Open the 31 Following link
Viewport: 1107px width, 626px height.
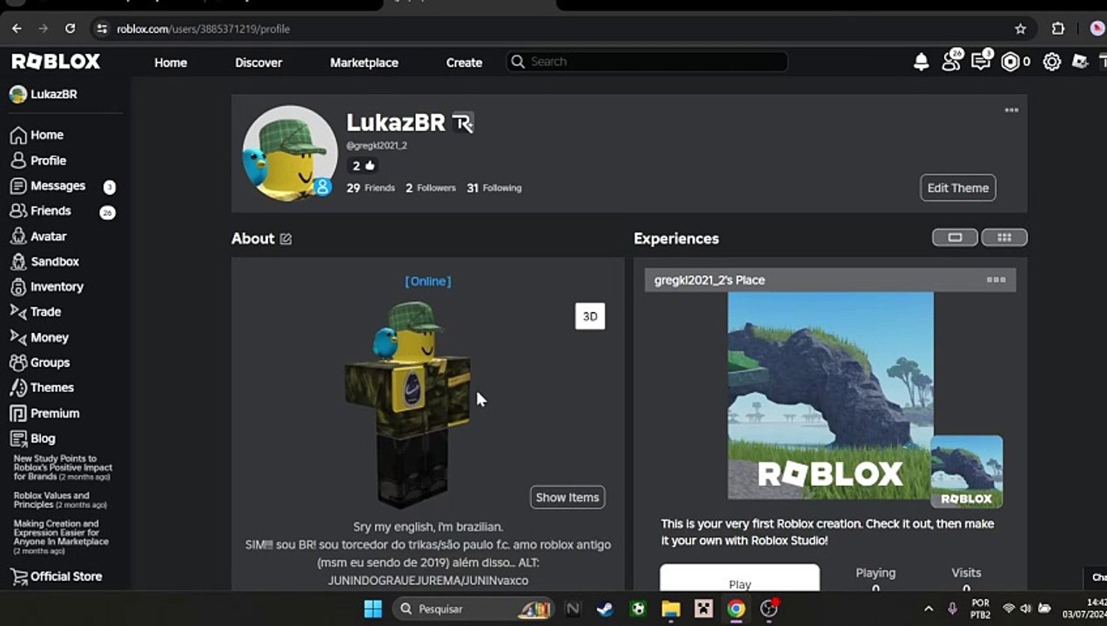coord(494,188)
